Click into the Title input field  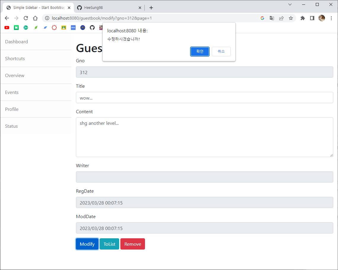point(204,98)
